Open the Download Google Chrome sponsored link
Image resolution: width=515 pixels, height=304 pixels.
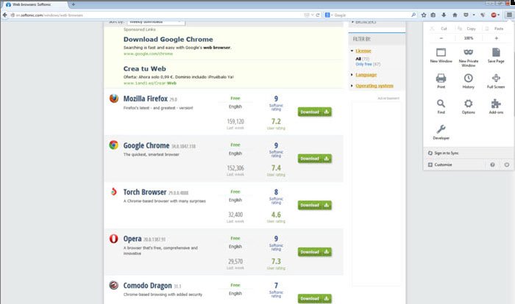(x=168, y=40)
